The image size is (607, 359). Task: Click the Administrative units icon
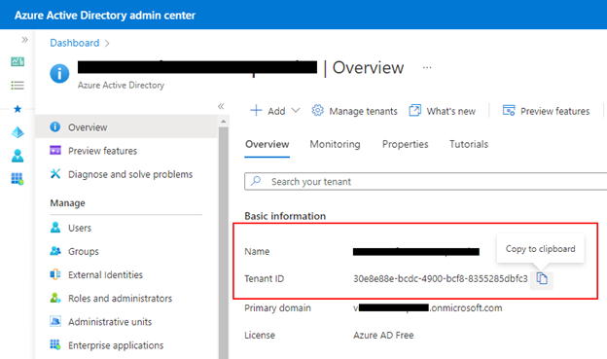coord(55,321)
